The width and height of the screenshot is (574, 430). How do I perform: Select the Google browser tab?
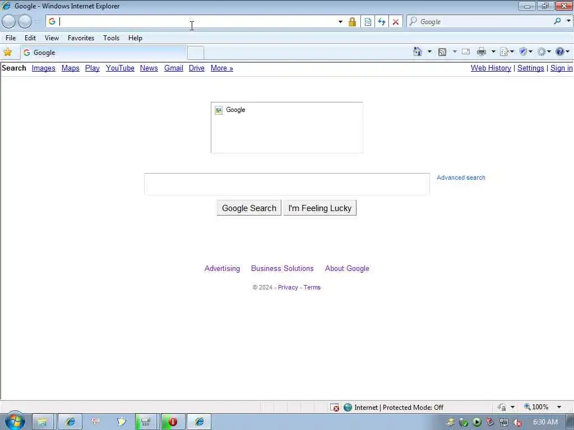click(104, 53)
